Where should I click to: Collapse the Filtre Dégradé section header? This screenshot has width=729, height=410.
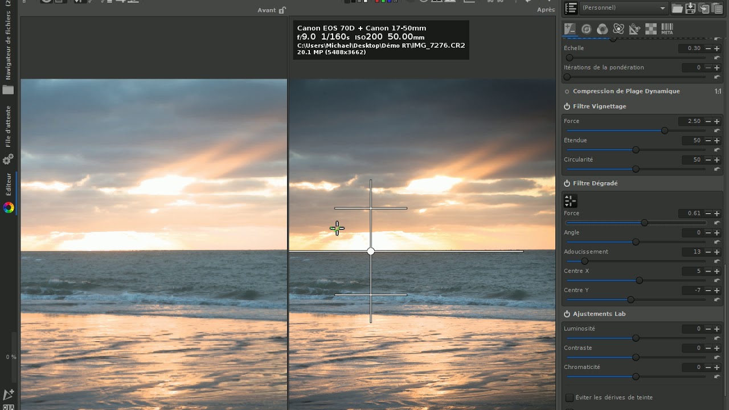(595, 183)
